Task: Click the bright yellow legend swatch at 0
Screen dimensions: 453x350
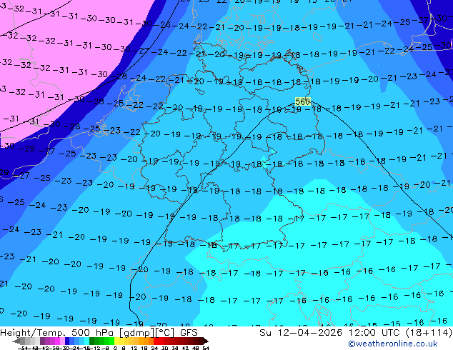Action: tap(116, 341)
